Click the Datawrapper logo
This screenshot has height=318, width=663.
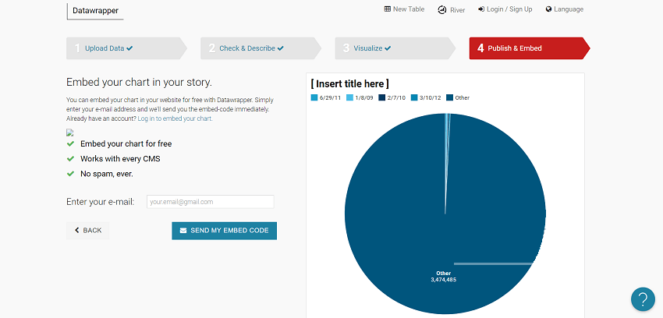pos(95,11)
